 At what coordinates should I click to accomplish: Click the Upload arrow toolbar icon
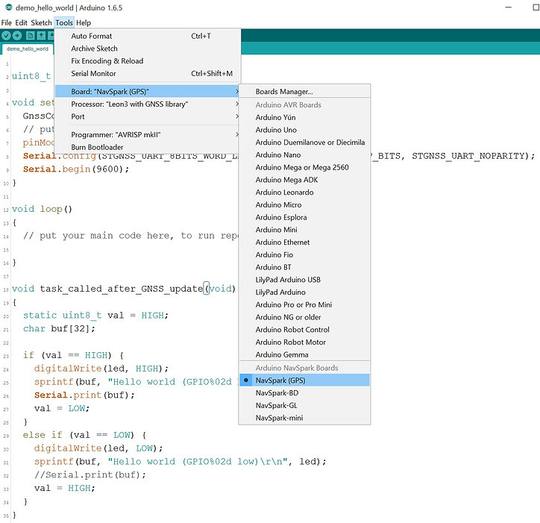[17, 36]
